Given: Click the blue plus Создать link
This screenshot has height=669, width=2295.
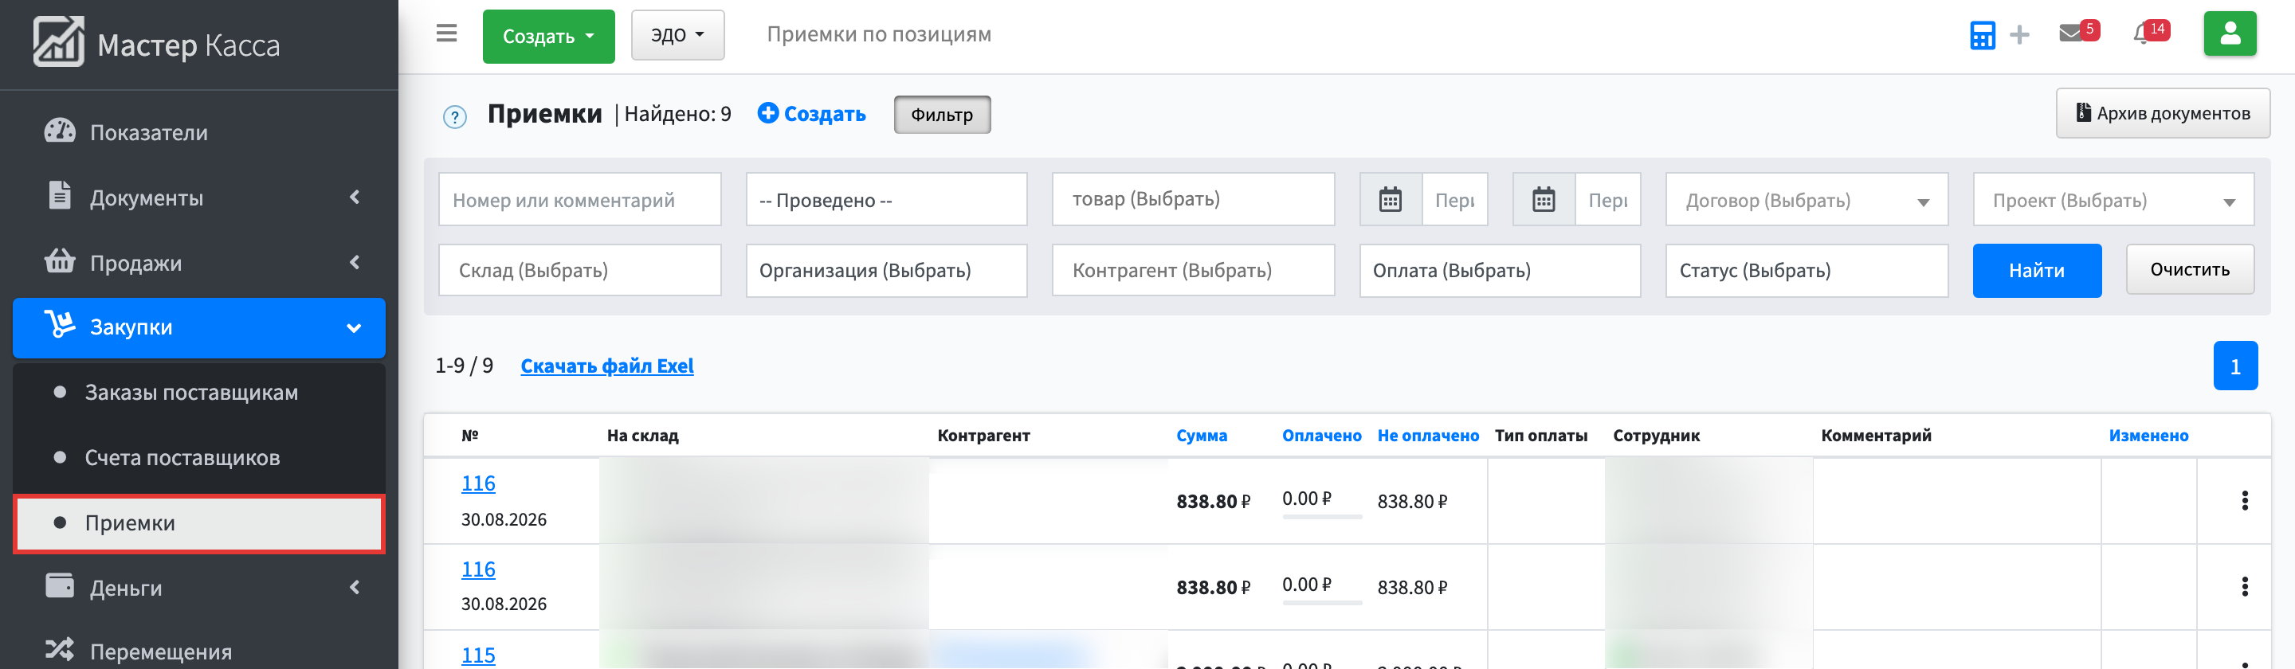Looking at the screenshot, I should 810,114.
